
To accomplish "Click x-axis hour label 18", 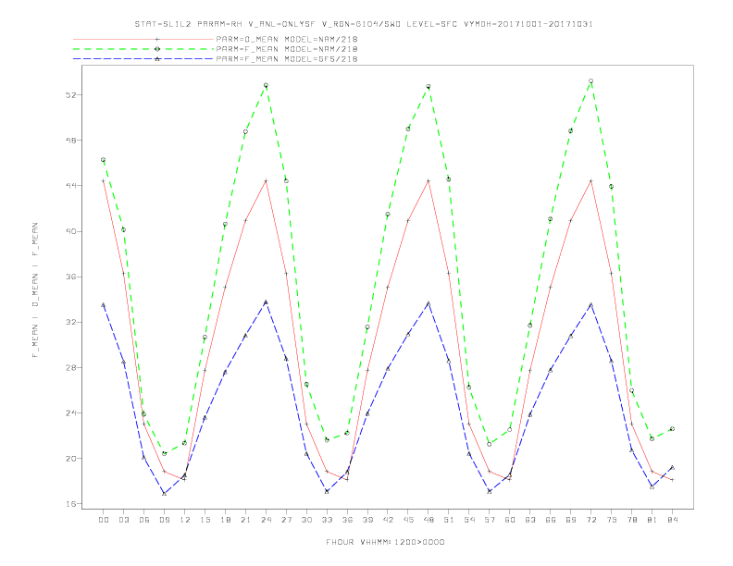I will pyautogui.click(x=225, y=520).
